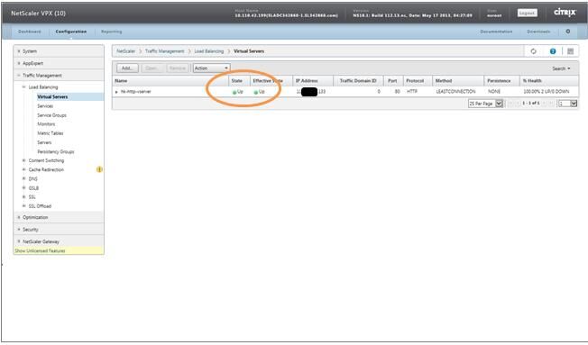Screen dimensions: 588x345
Task: Sort by the Protocol column header
Action: 418,81
